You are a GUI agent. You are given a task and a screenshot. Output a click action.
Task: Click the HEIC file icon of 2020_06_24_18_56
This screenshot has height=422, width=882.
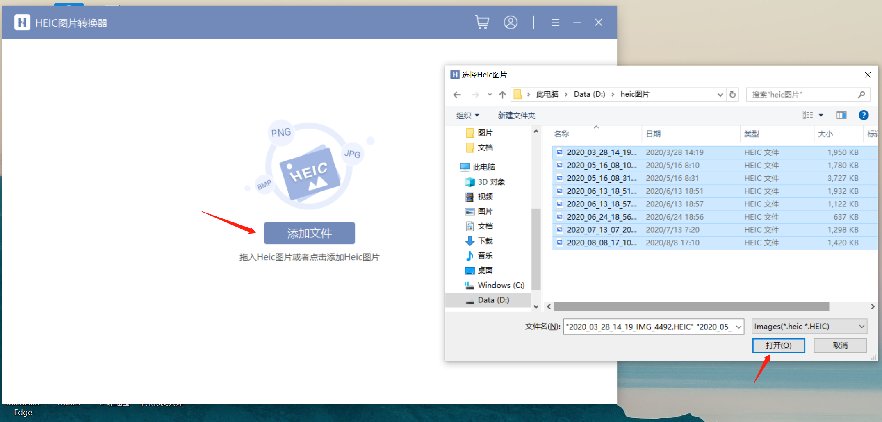(560, 217)
